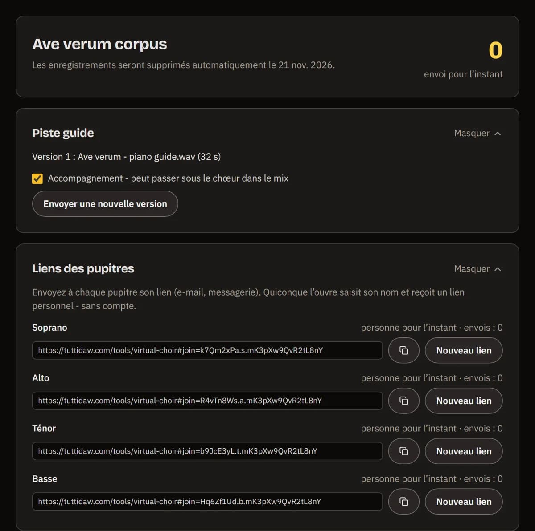The width and height of the screenshot is (535, 531).
Task: Click Ténor's 'personne pour l'instant · envois : 0' status
Action: 432,428
